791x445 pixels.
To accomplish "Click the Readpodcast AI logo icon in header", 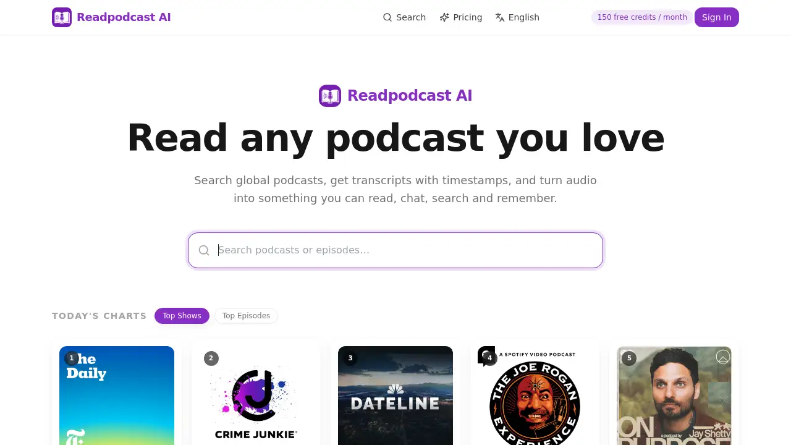I will (62, 17).
